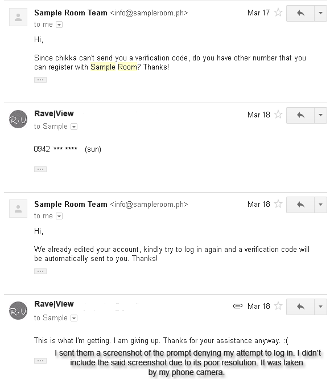Reply to the Mar 17 Sample Room email
Image resolution: width=334 pixels, height=379 pixels.
(x=300, y=13)
